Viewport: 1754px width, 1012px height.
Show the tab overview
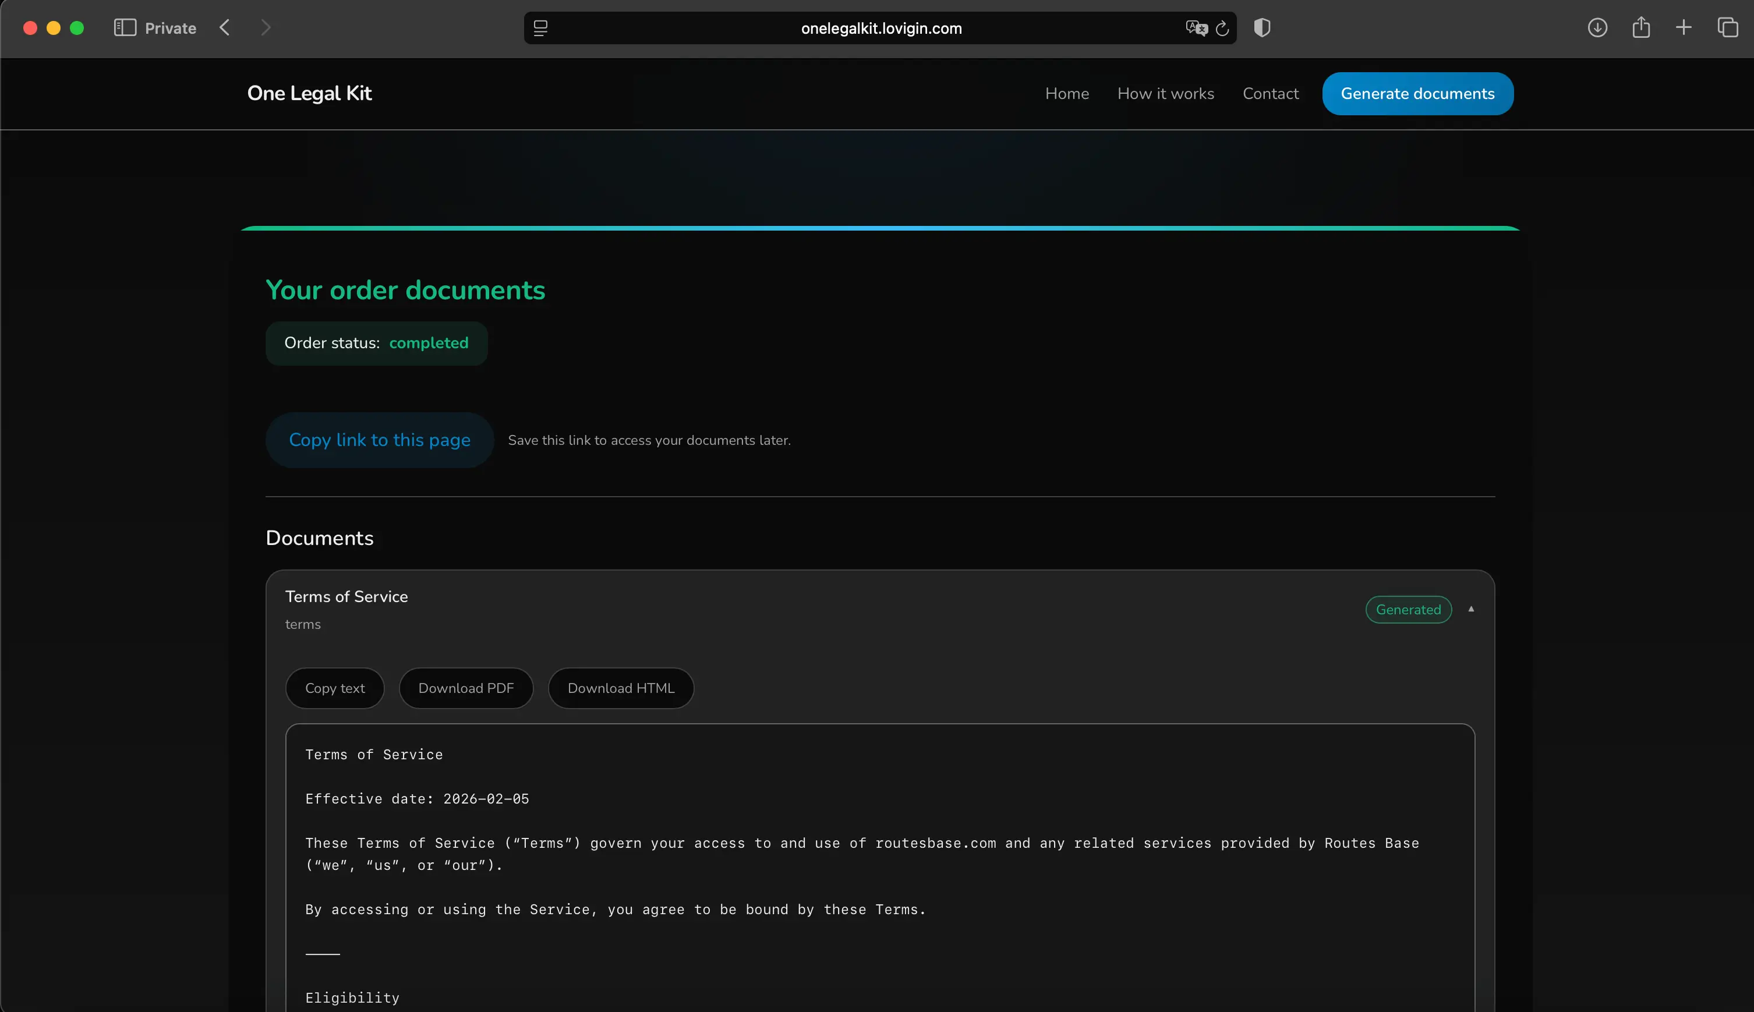[1728, 28]
